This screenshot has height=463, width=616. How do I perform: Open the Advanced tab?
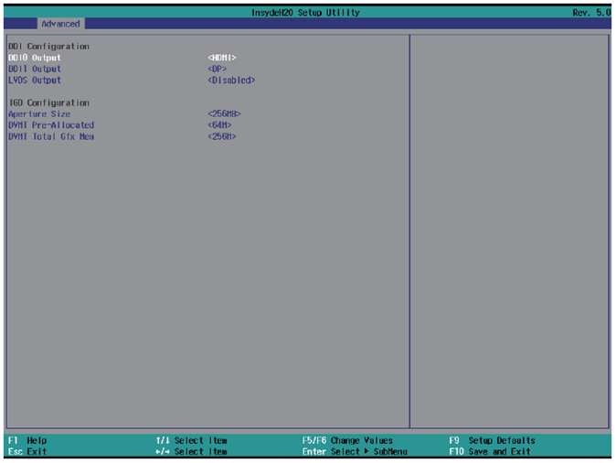(x=60, y=24)
